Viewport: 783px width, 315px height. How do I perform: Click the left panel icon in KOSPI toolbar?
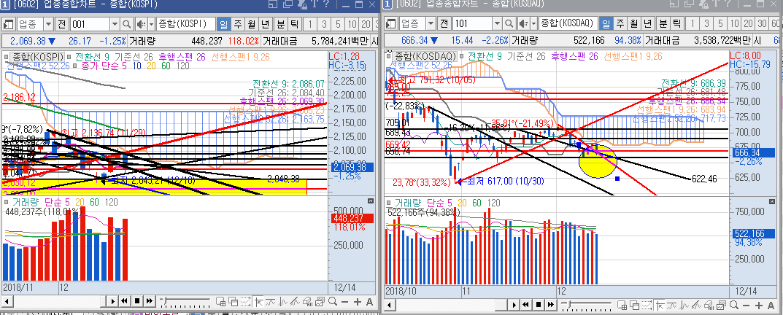point(8,25)
